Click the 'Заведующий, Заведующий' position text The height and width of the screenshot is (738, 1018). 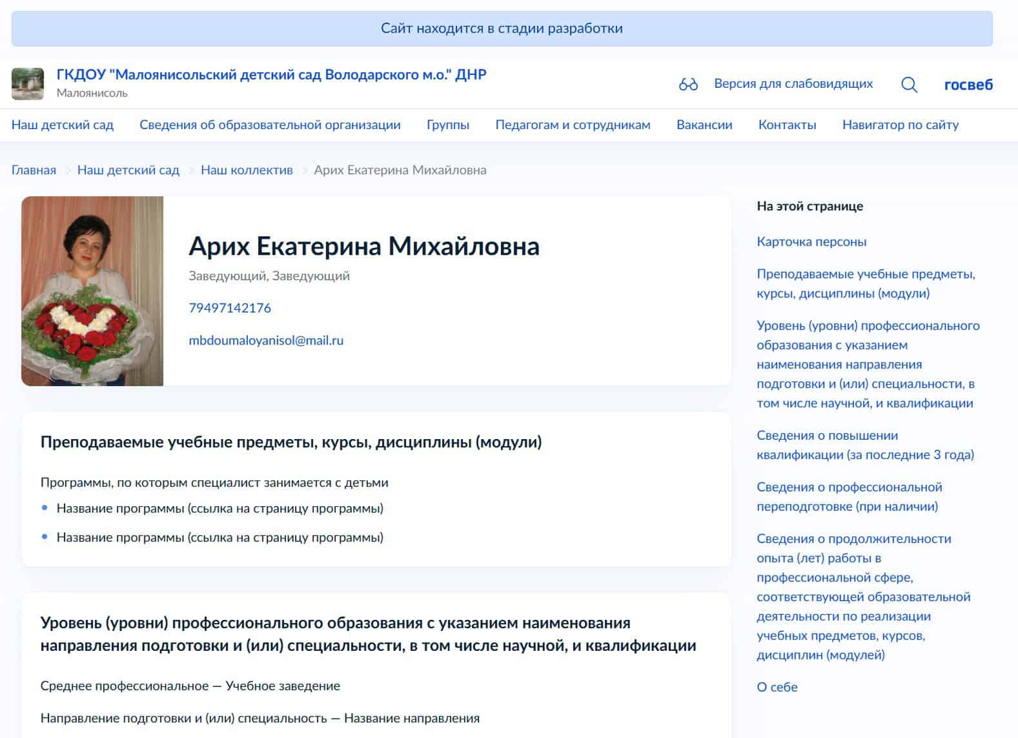(x=269, y=276)
